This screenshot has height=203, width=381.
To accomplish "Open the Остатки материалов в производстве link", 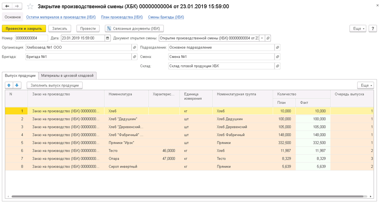I will [61, 17].
